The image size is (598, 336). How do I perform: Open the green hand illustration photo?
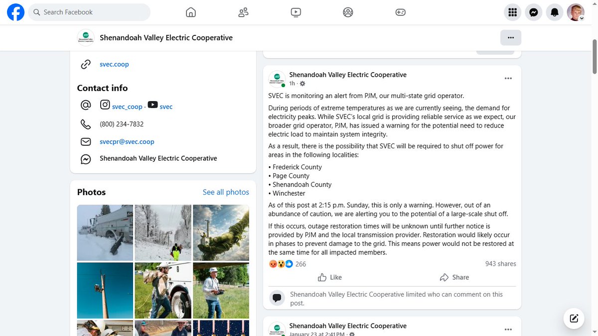[221, 232]
